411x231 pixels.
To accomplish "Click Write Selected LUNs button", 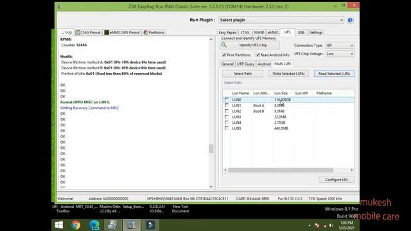I will point(288,74).
